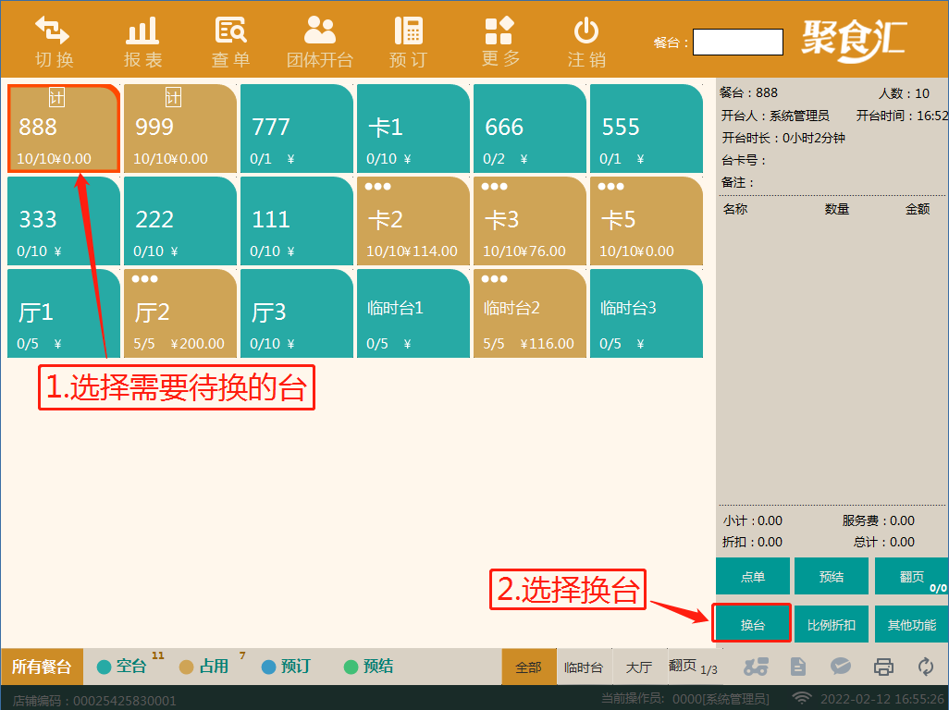Image resolution: width=949 pixels, height=710 pixels.
Task: Click the 切换 switch icon
Action: coord(54,31)
